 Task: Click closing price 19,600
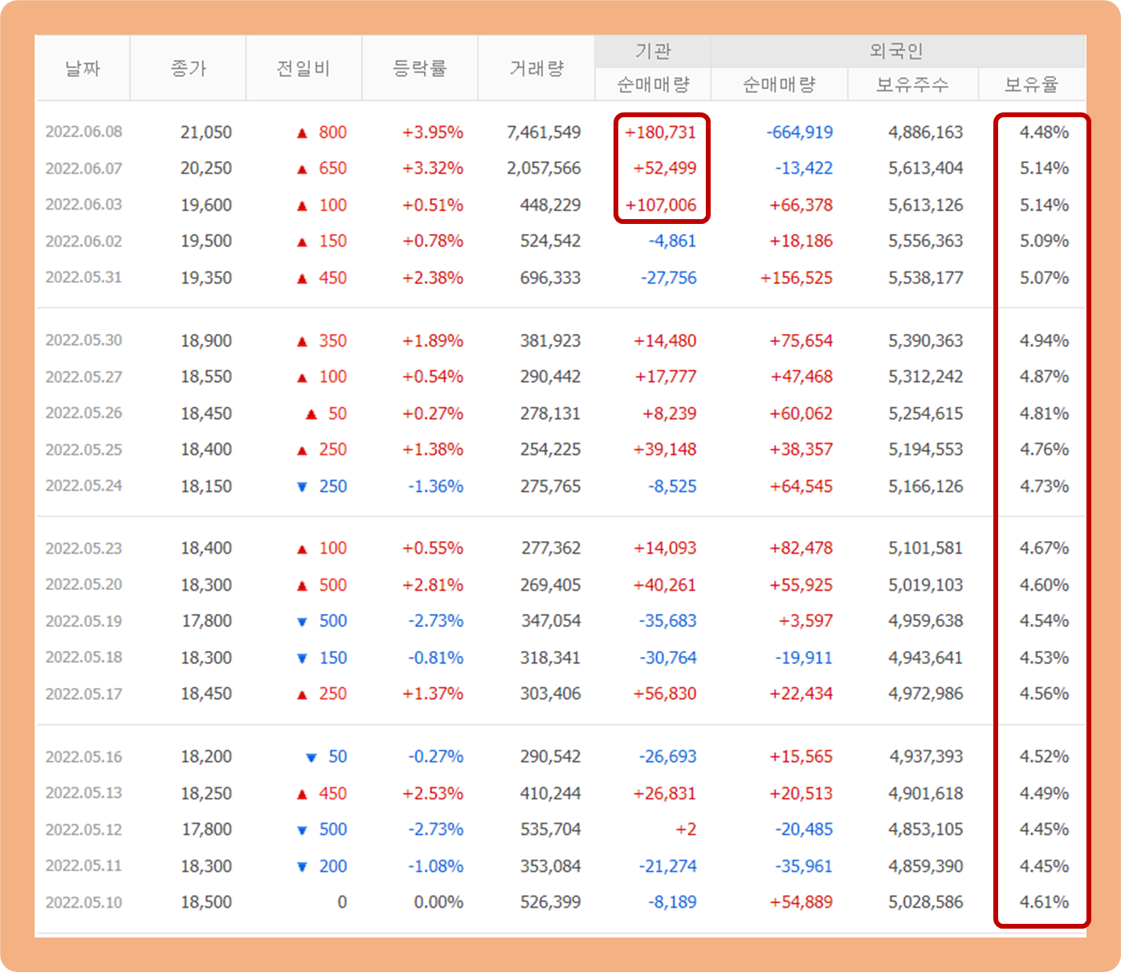[206, 205]
